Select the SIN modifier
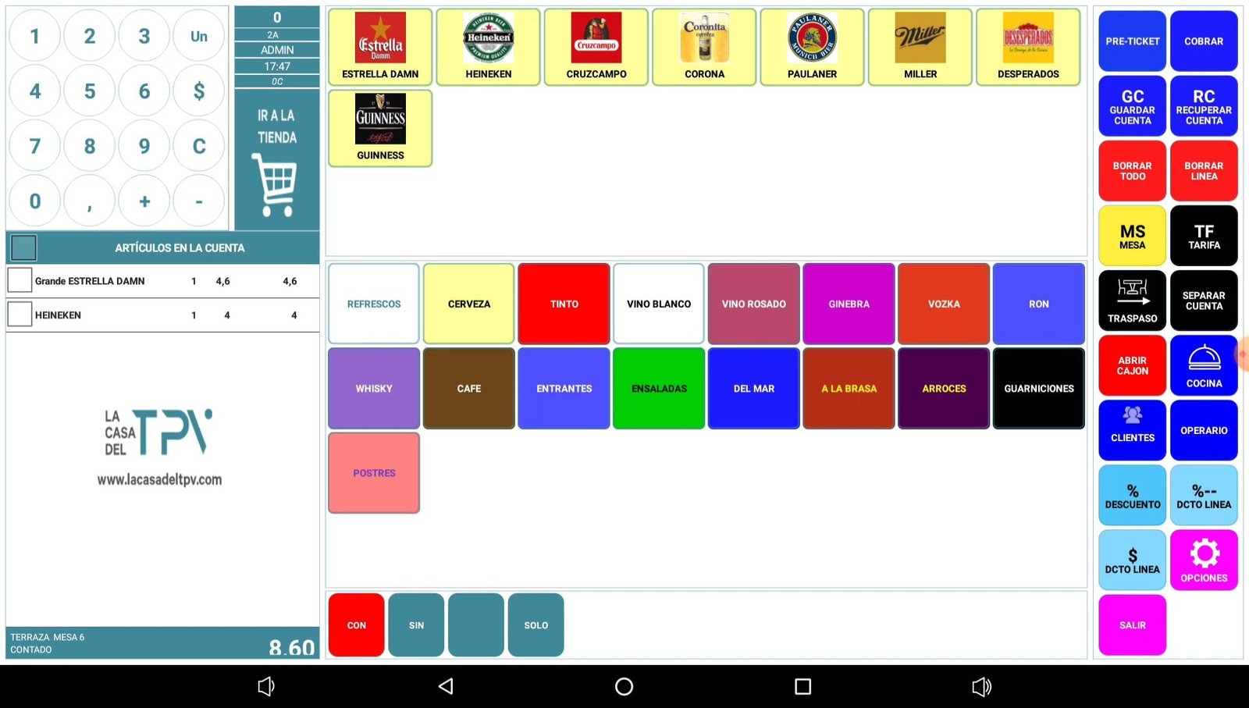The width and height of the screenshot is (1249, 708). point(416,624)
